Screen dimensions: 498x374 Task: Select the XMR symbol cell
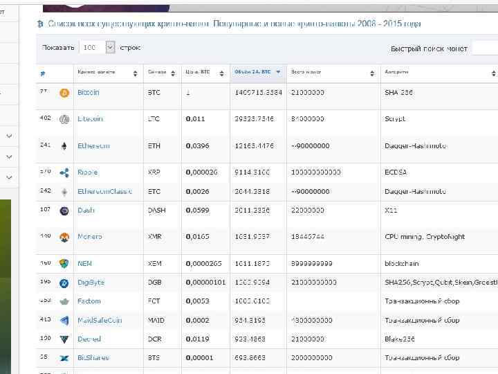(x=155, y=237)
